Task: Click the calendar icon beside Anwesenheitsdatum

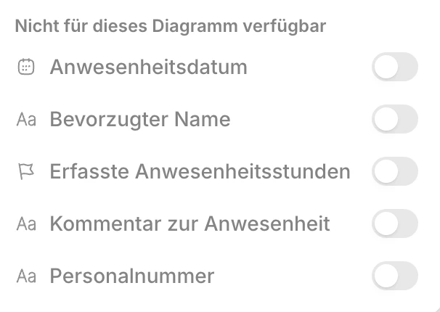Action: (x=25, y=67)
